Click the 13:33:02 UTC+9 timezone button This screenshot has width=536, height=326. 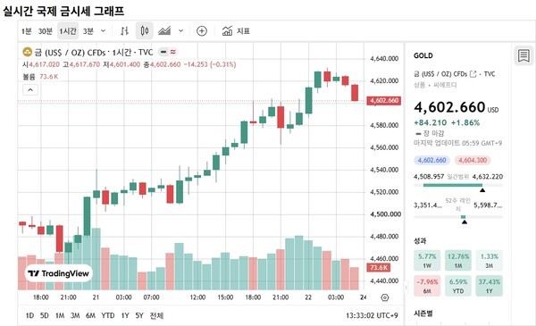(372, 315)
